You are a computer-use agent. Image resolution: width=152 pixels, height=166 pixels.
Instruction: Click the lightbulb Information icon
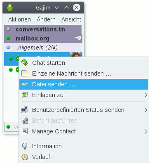click(x=25, y=146)
